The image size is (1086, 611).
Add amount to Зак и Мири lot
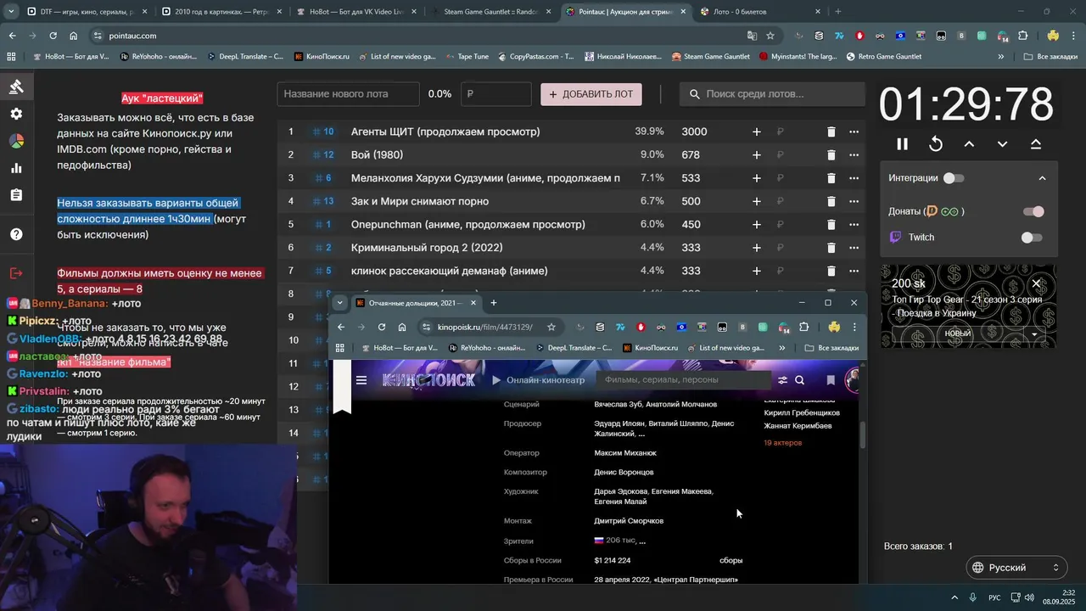[757, 201]
